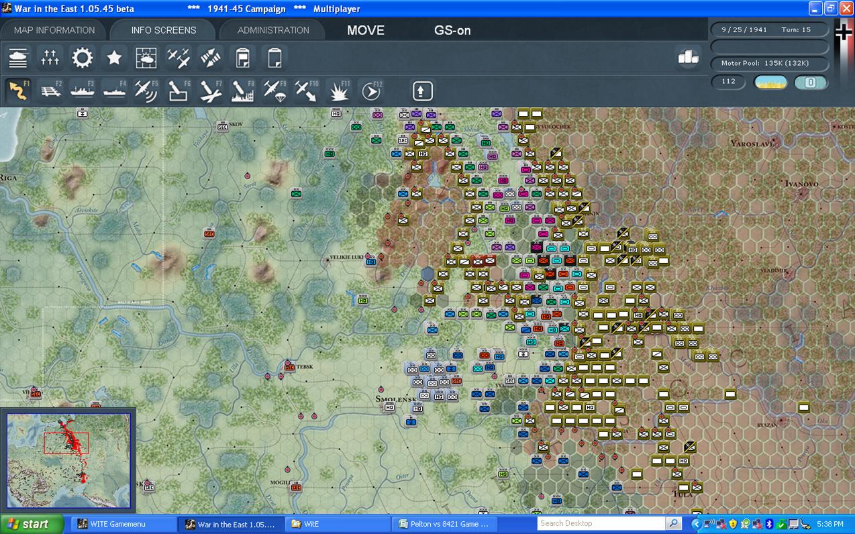This screenshot has width=855, height=534.
Task: Switch to the WitE folder taskbar item
Action: click(338, 524)
